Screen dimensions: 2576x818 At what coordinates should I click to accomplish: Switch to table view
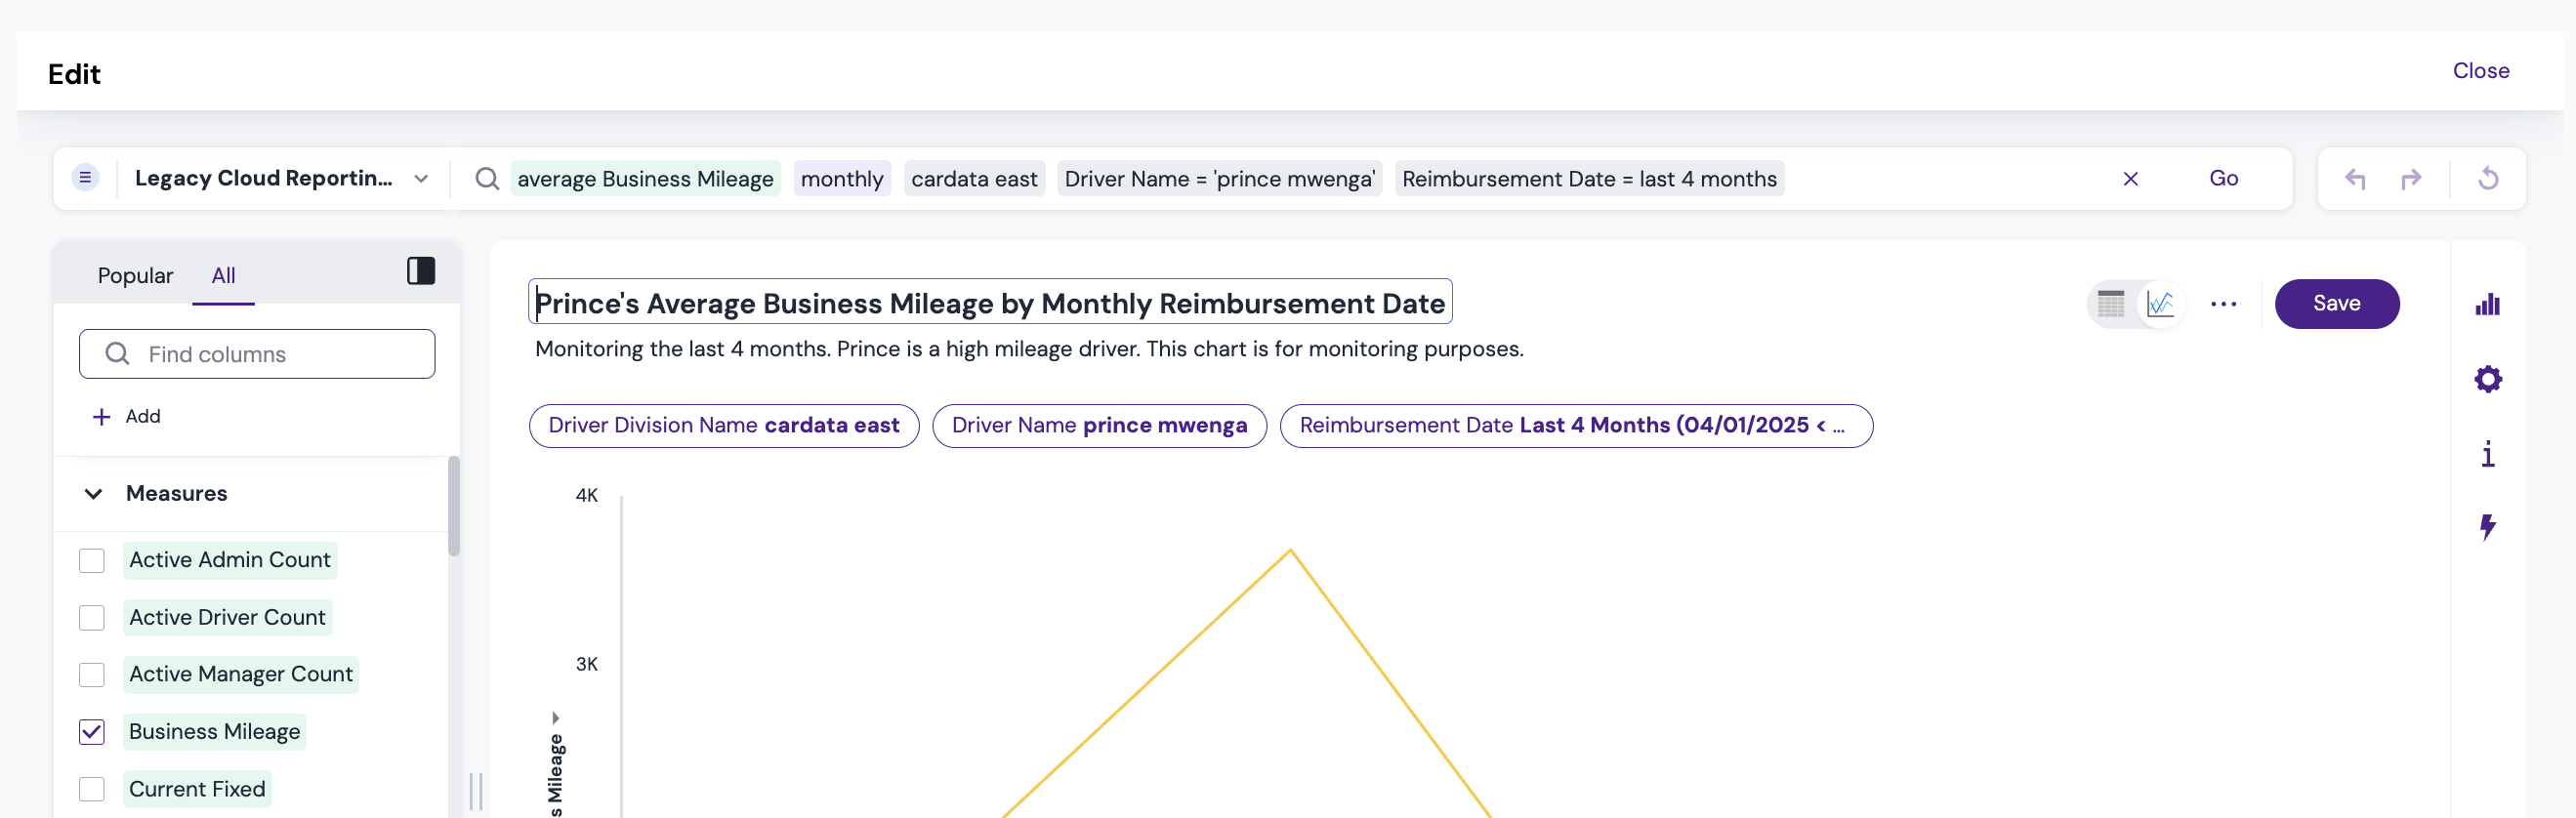tap(2110, 304)
